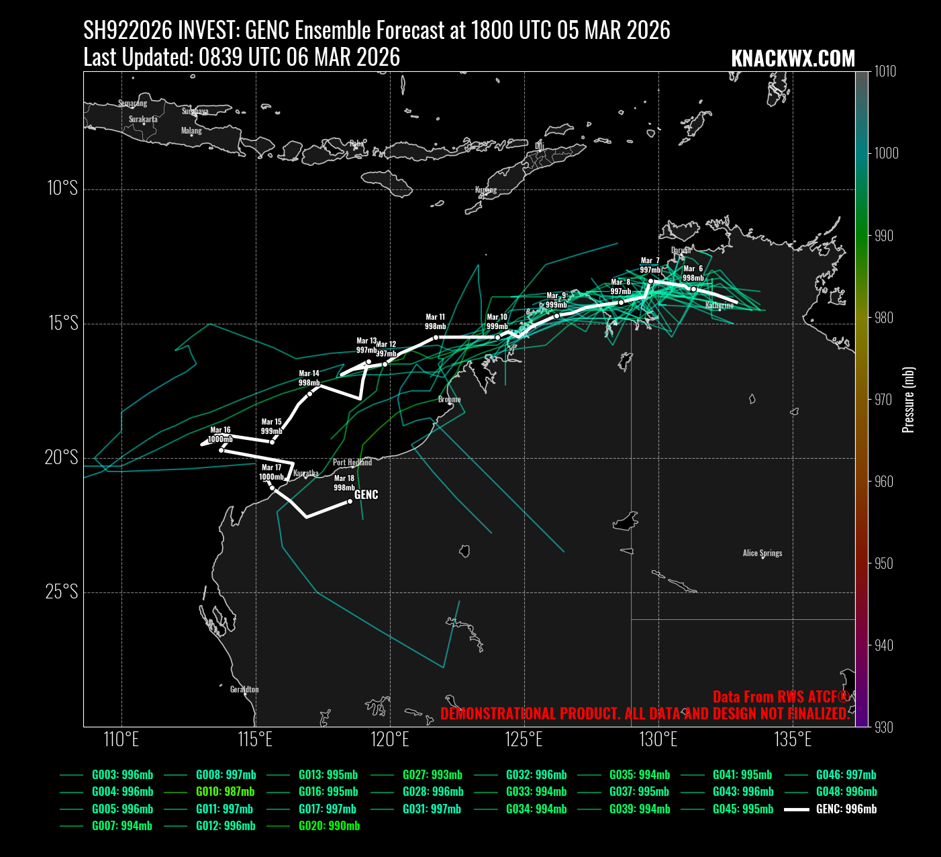The image size is (941, 857).
Task: Click the Pressure (mb) color bar
Action: tap(862, 399)
